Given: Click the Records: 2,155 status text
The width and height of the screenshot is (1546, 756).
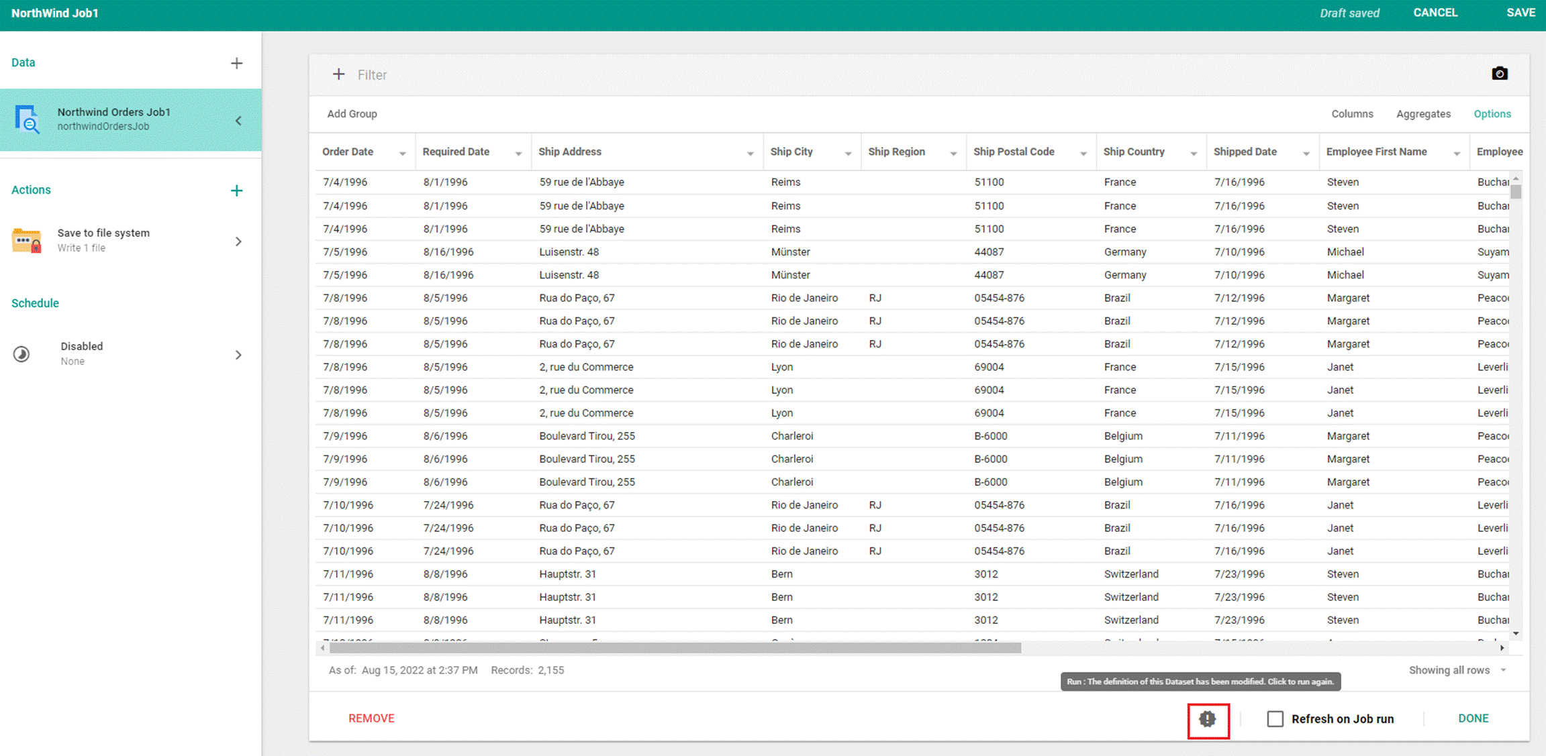Looking at the screenshot, I should pos(528,670).
